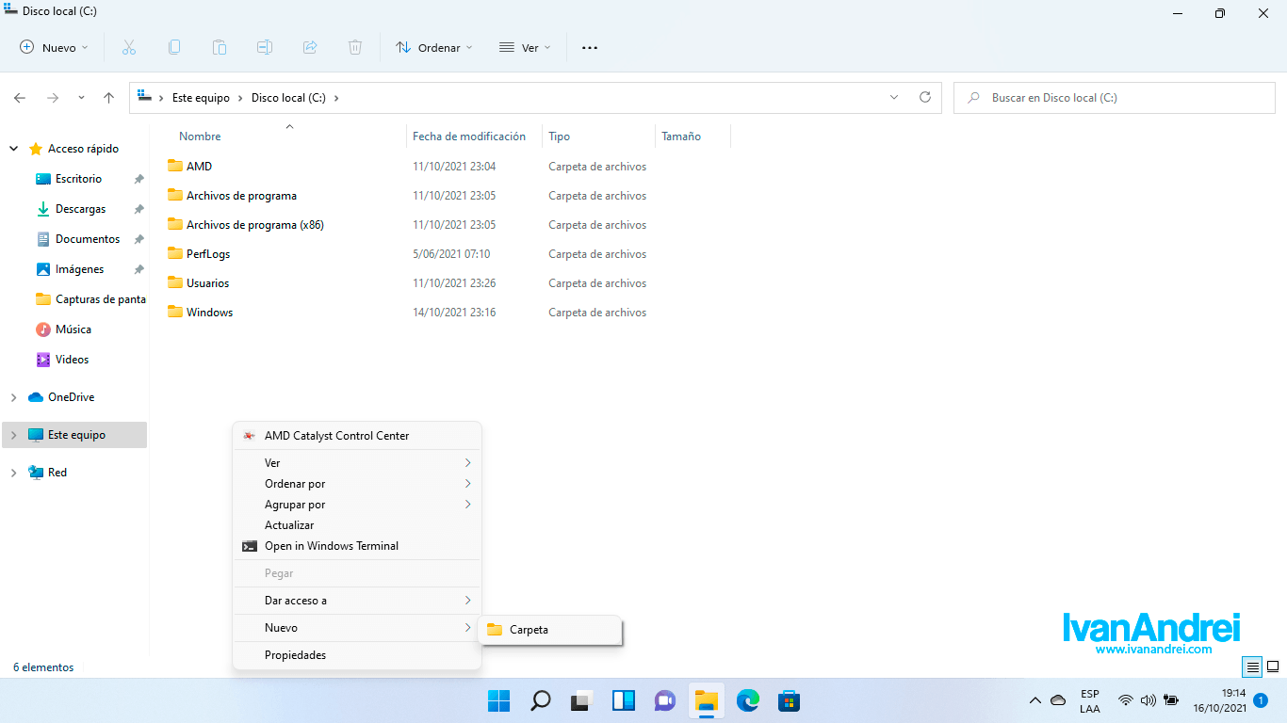Select the AMD folder icon
This screenshot has width=1287, height=723.
coord(175,166)
